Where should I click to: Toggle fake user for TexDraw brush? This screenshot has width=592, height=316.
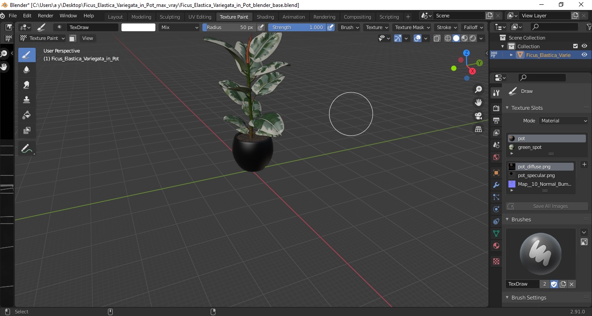click(554, 284)
